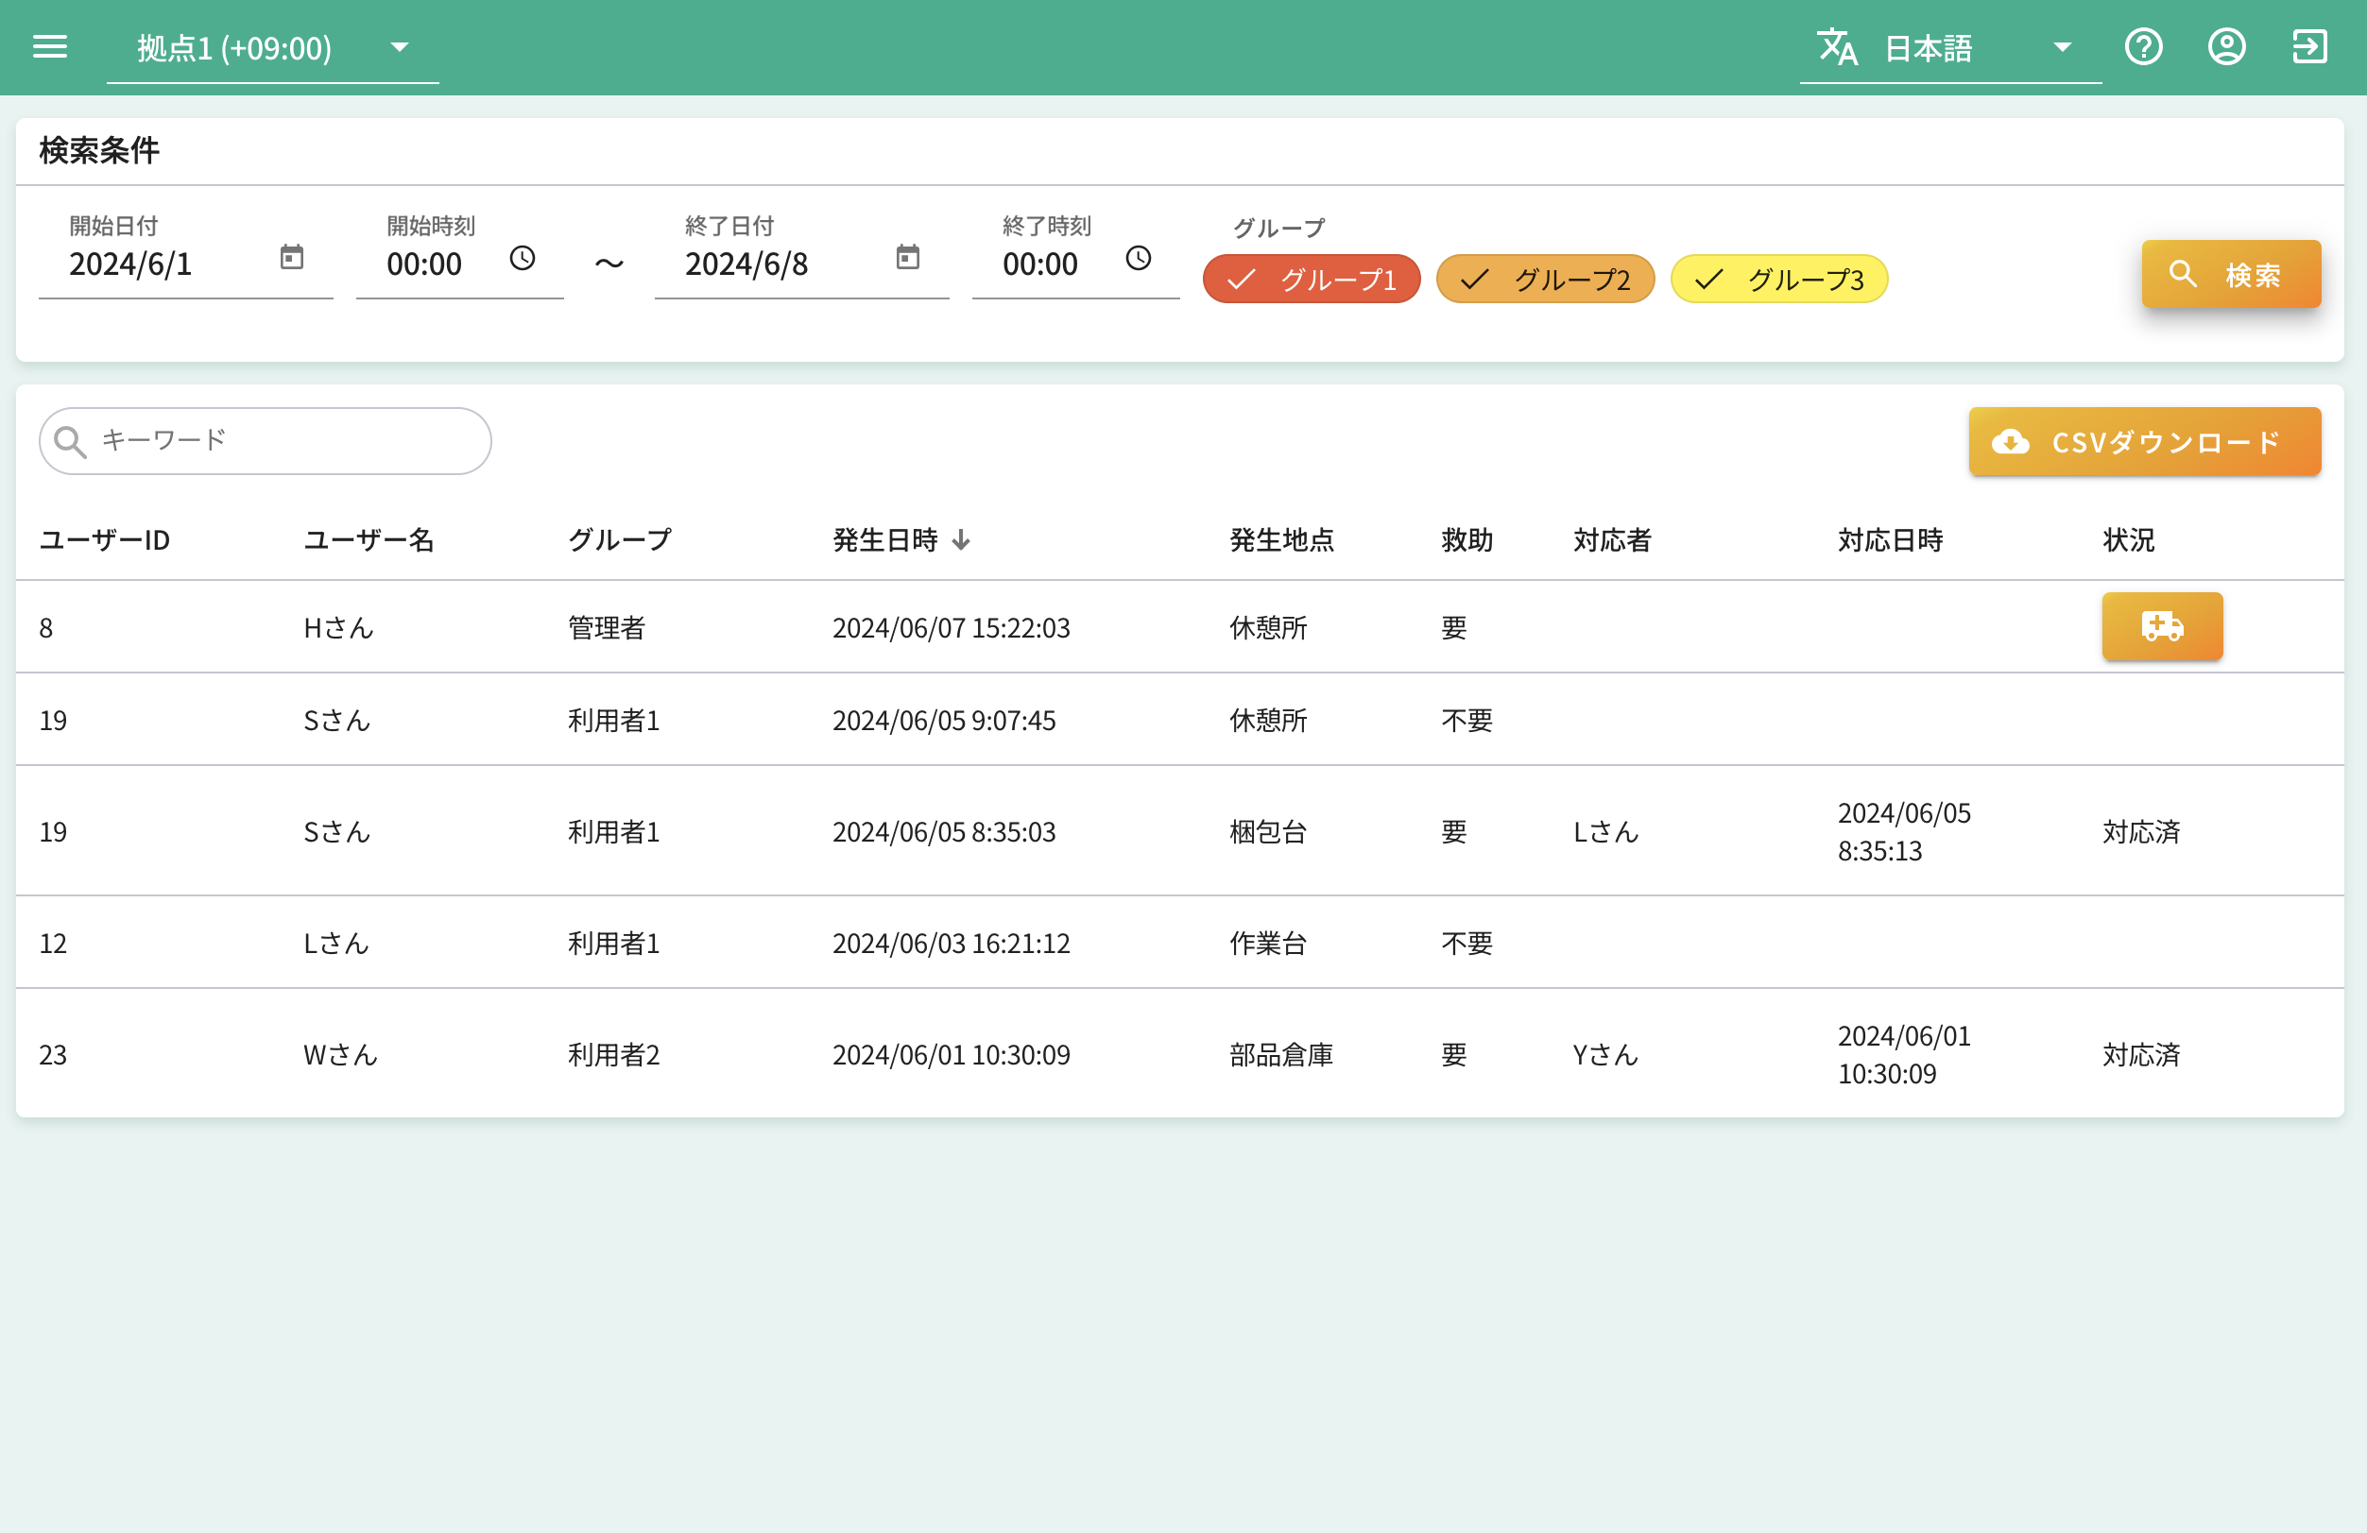Disable the グループ3 group filter
This screenshot has width=2367, height=1533.
1778,280
